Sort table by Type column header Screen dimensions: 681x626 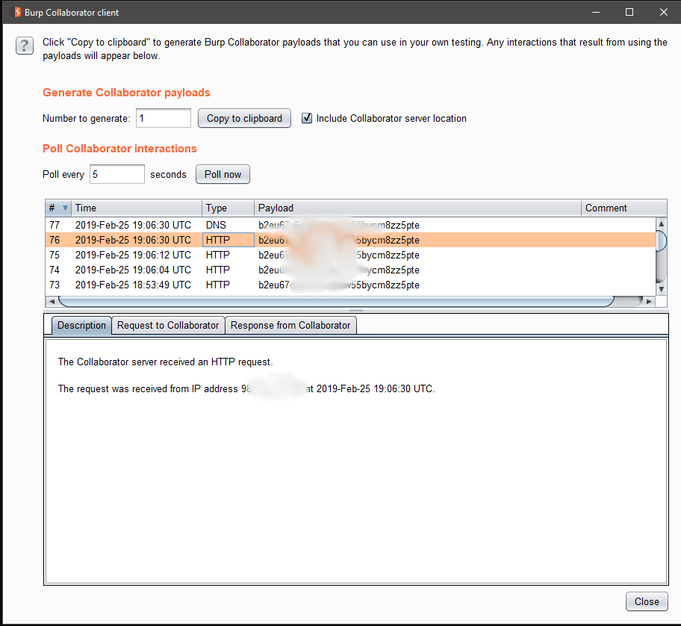point(228,208)
